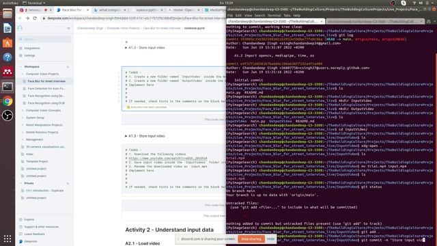Open the Skype icon in the system tray

click(x=404, y=3)
